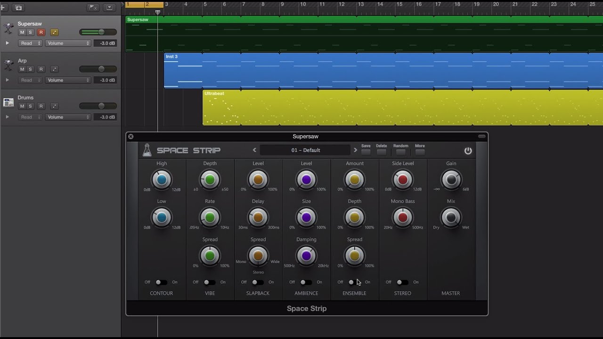Record-enable the Arp track
Image resolution: width=603 pixels, height=339 pixels.
(x=41, y=69)
